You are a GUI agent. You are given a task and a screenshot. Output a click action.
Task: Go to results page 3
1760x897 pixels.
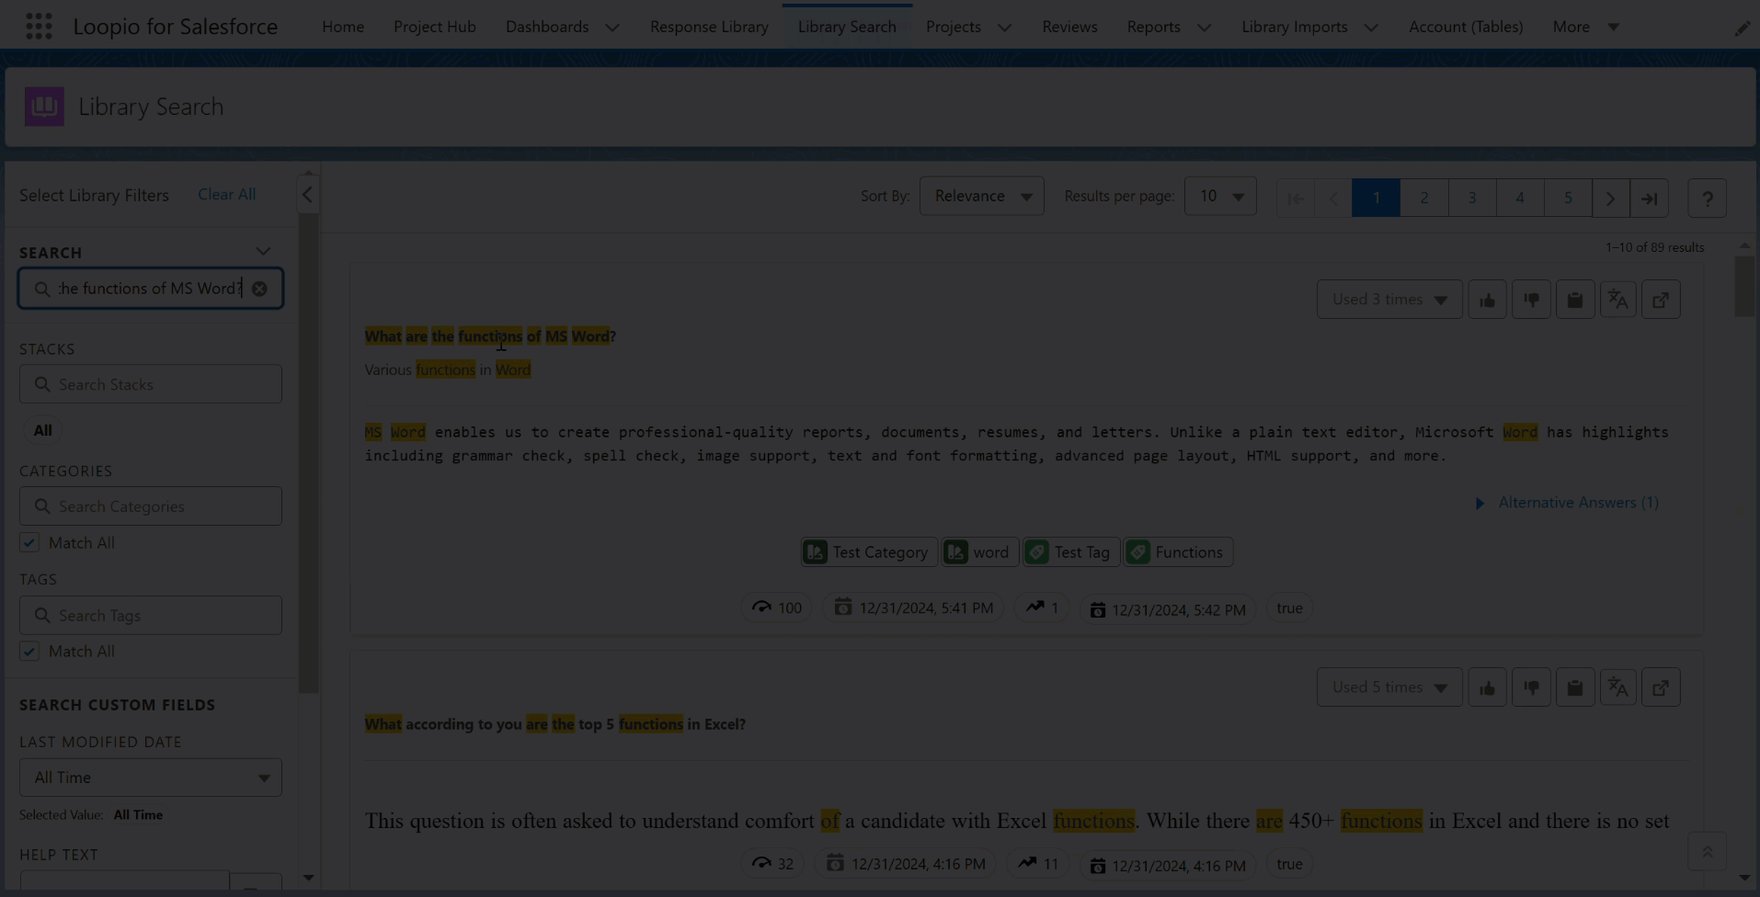click(x=1471, y=198)
